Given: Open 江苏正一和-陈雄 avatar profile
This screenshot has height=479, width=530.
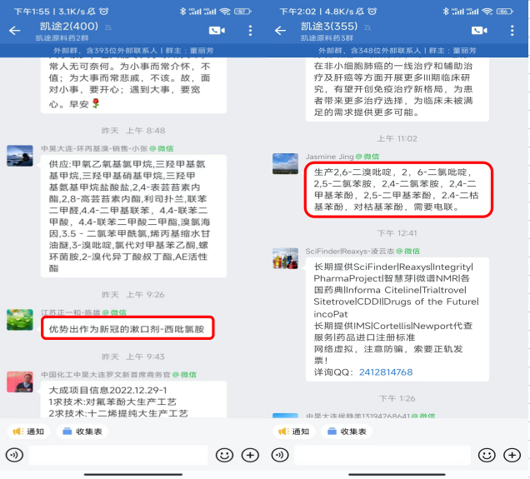Looking at the screenshot, I should point(20,320).
